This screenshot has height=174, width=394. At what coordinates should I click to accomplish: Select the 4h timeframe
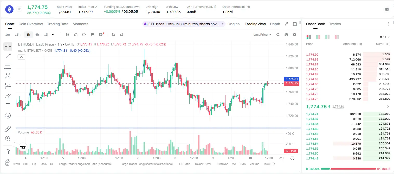pos(37,35)
